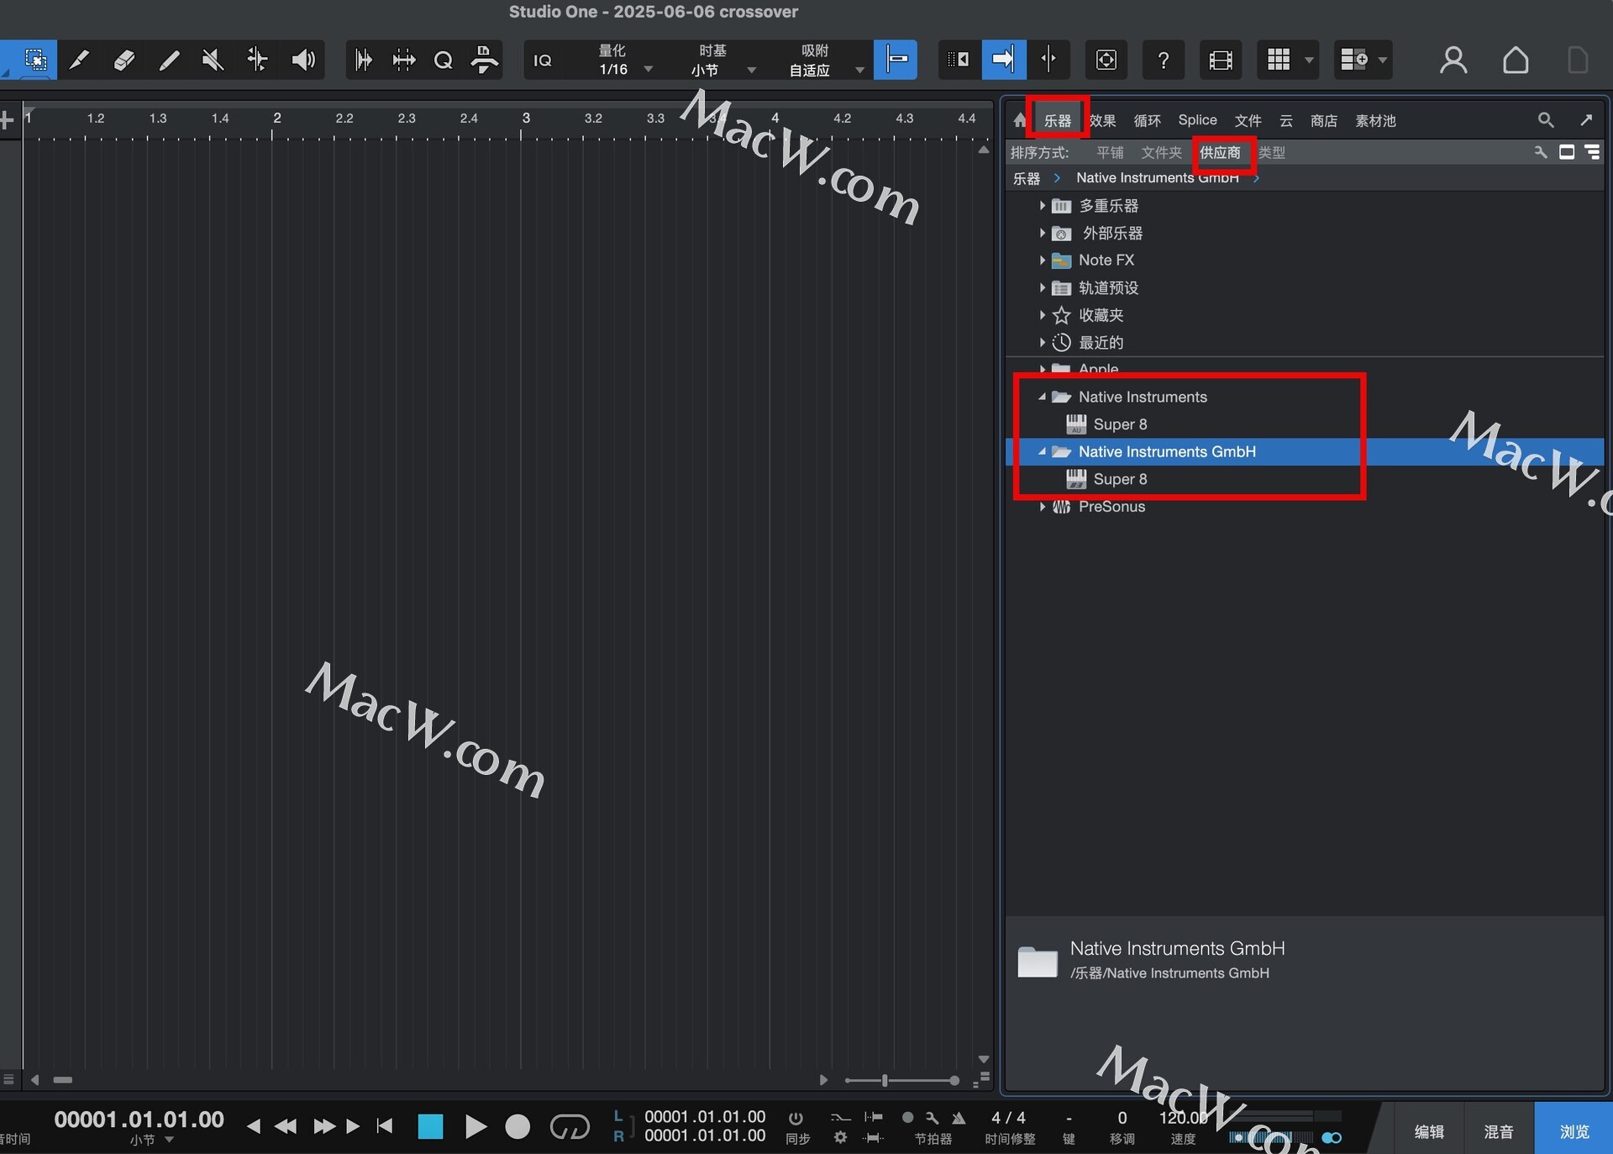This screenshot has height=1154, width=1613.
Task: Open the 商店 shop tab
Action: click(x=1324, y=120)
